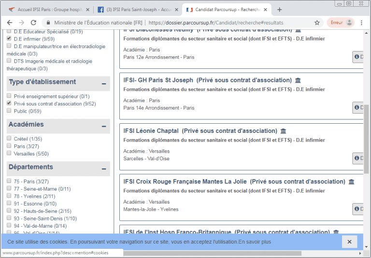Viewport: 371px width, 258px height.
Task: Check D.E manipulateur/trice en électroradiologie médicale
Action: click(x=9, y=46)
